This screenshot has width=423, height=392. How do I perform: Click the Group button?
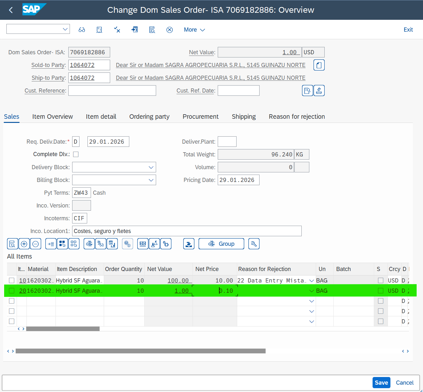221,244
